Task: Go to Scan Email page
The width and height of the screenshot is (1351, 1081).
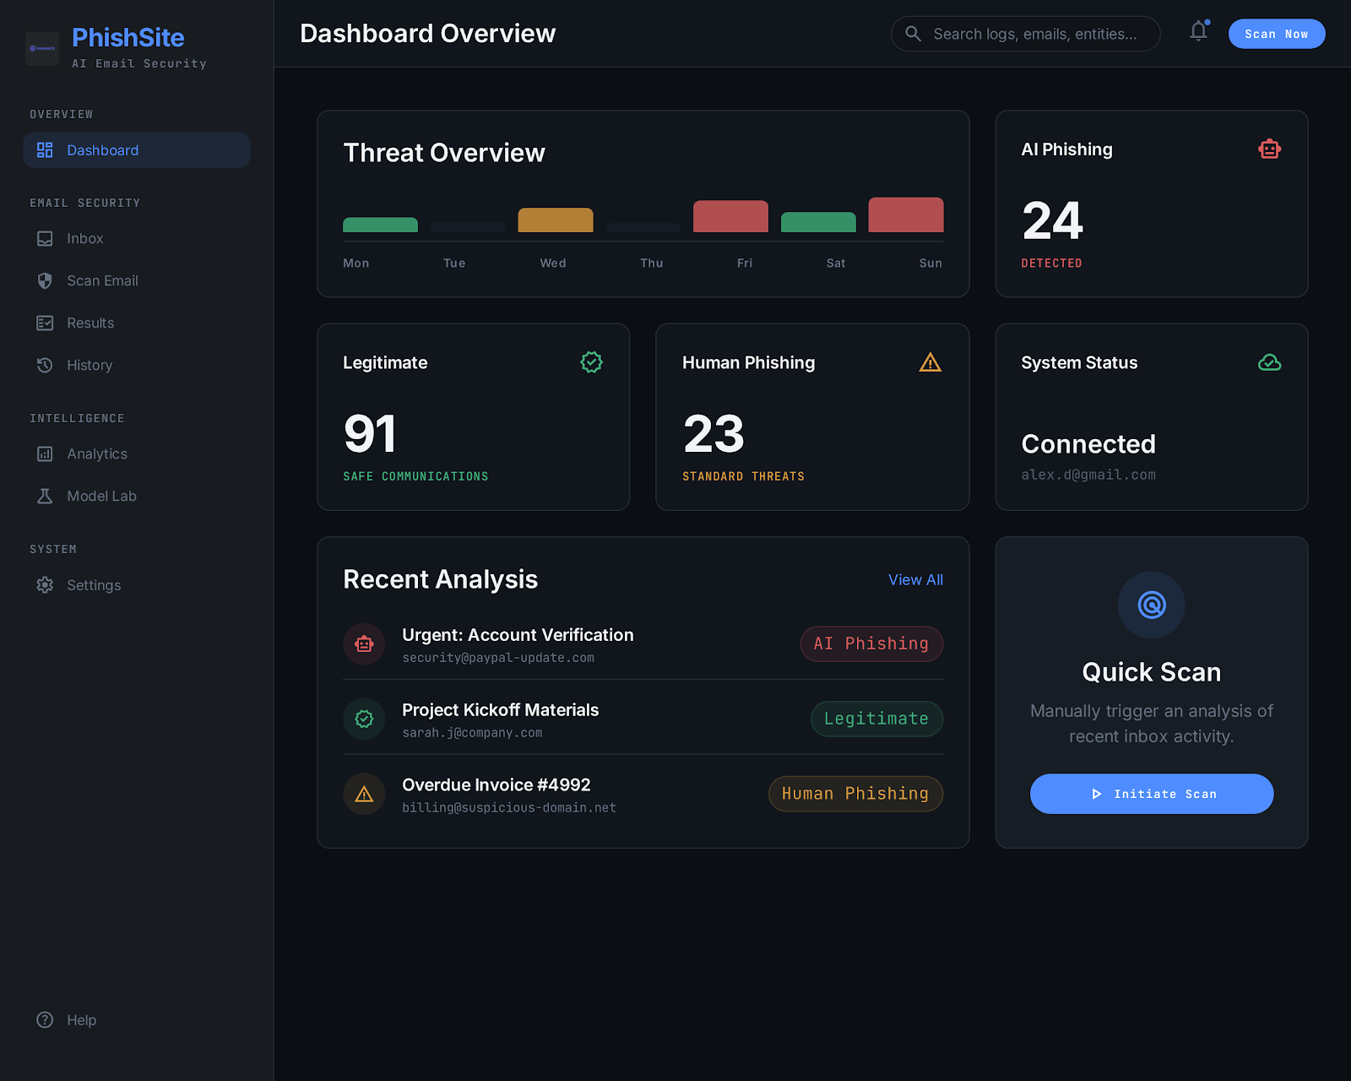Action: (137, 281)
